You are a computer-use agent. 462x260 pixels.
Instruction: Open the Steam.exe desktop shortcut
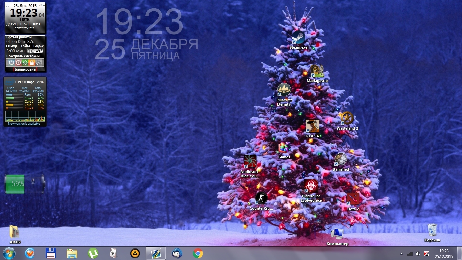coord(298,40)
